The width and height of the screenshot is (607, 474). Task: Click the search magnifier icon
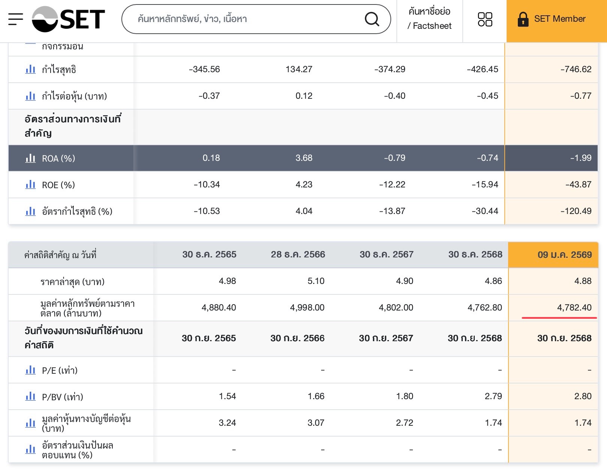372,19
